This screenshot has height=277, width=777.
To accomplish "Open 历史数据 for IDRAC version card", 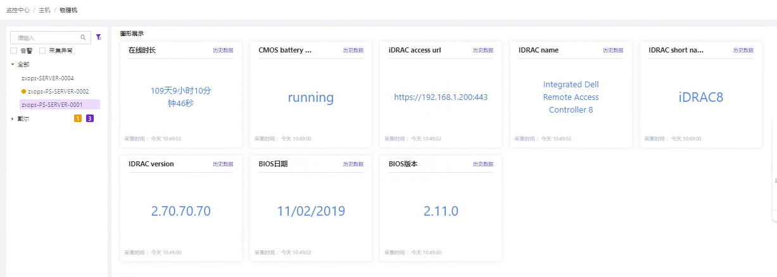I will tap(223, 164).
